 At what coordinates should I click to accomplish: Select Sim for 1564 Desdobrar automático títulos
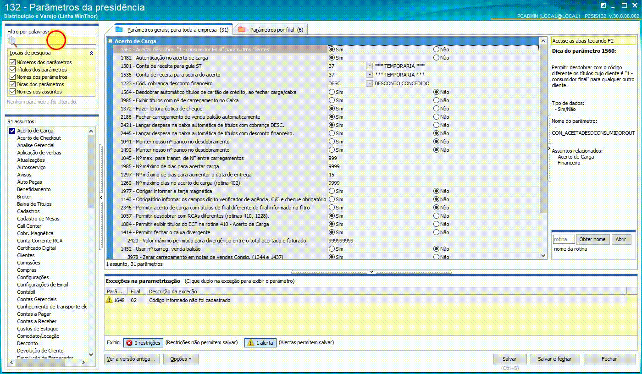click(332, 92)
